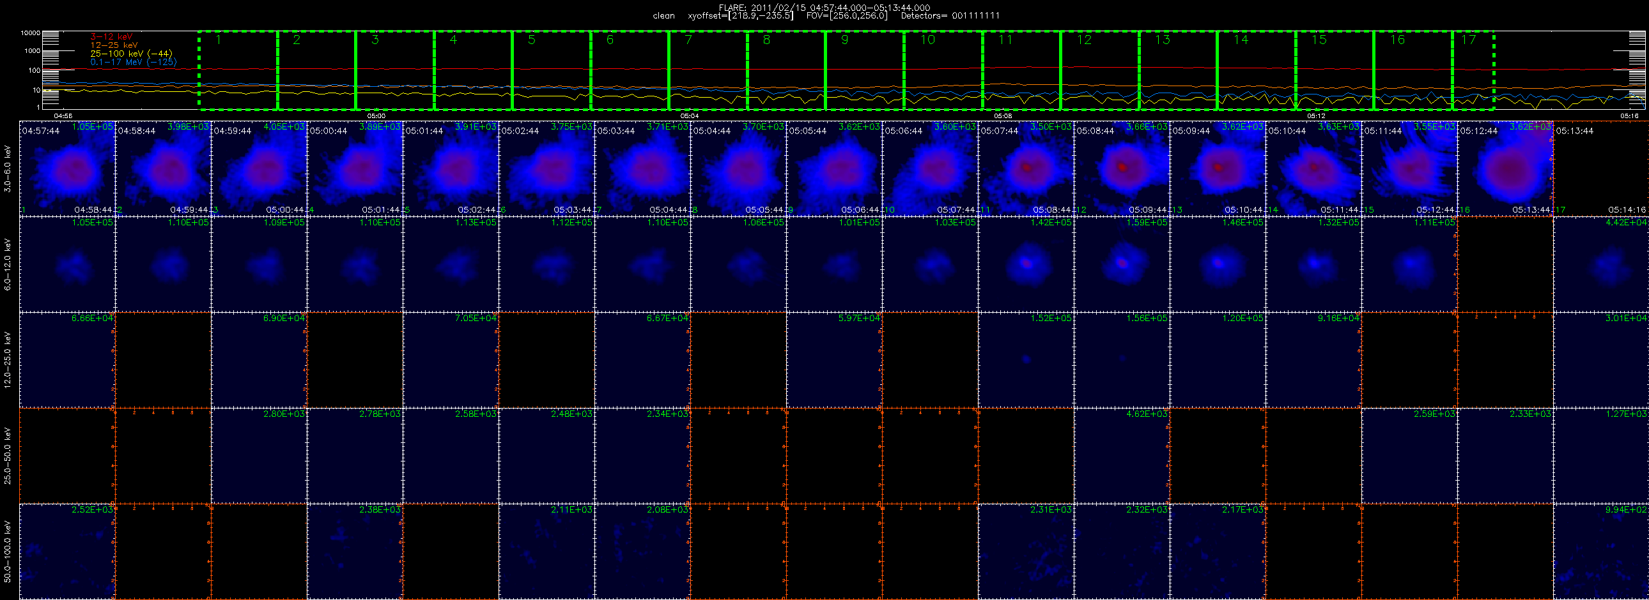Open the 12-25 keV image with peak 6.66E+04
Image resolution: width=1649 pixels, height=600 pixels.
[x=67, y=360]
